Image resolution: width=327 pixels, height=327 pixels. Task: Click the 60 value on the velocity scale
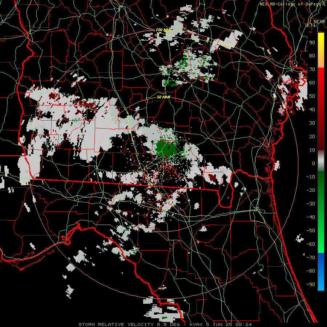tap(312, 82)
